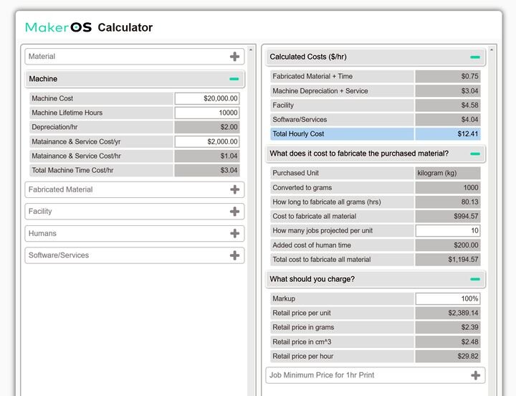Viewport: 516px width, 396px height.
Task: Click the plus icon on Humans section
Action: point(234,234)
